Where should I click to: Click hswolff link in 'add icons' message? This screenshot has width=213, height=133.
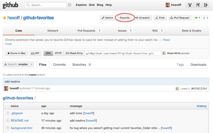coord(89,113)
